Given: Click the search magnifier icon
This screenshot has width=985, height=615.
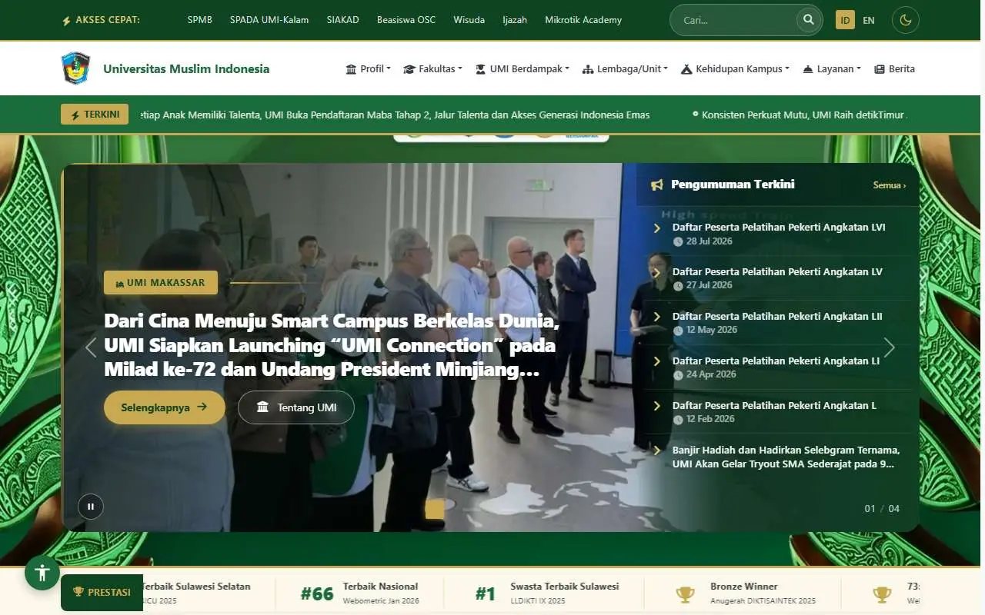Looking at the screenshot, I should tap(808, 20).
